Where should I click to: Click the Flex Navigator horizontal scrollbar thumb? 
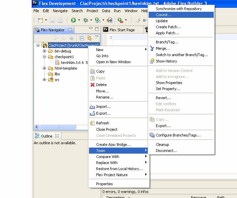pyautogui.click(x=58, y=127)
